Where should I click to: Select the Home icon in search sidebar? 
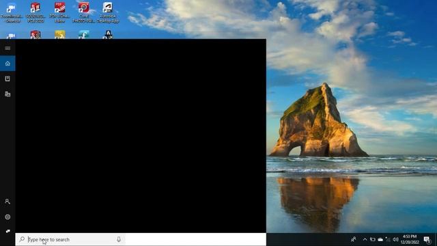coord(8,64)
